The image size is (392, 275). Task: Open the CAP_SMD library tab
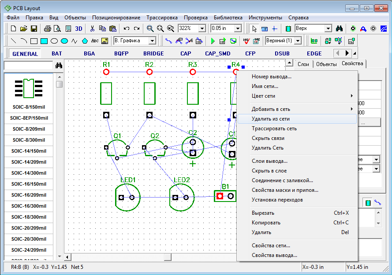218,54
